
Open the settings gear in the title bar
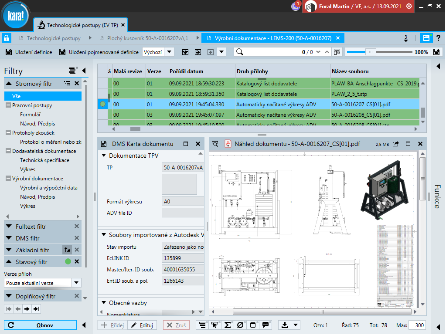(x=409, y=6)
